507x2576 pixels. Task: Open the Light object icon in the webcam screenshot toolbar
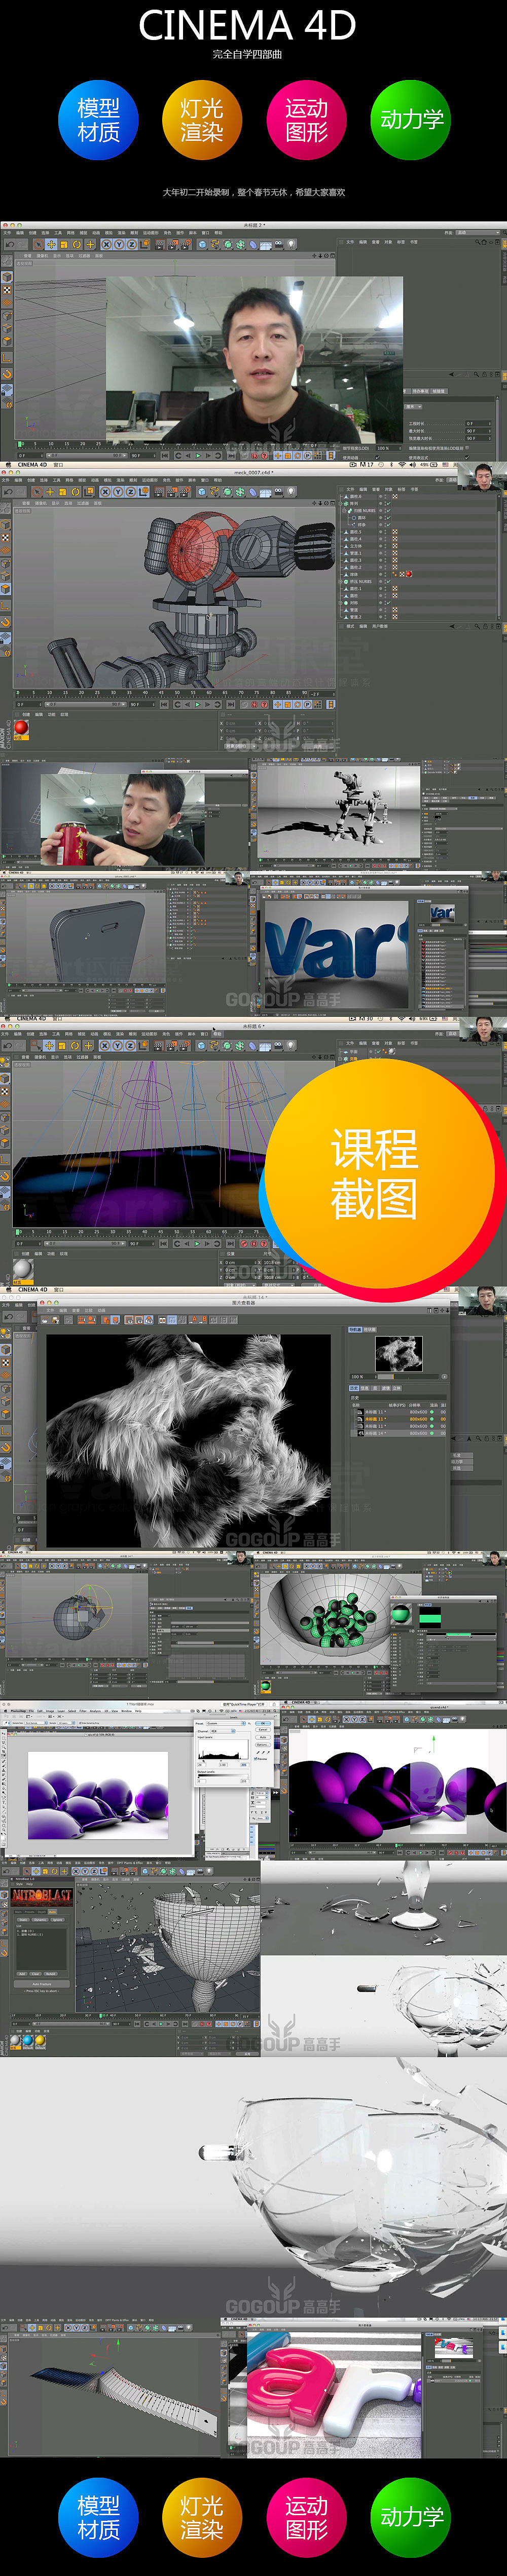(290, 243)
